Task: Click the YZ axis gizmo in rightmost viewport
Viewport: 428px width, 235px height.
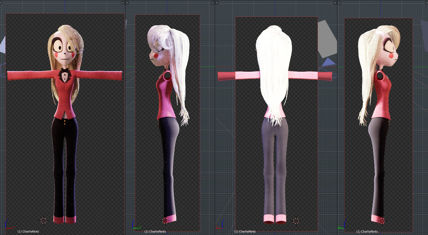Action: 341,224
